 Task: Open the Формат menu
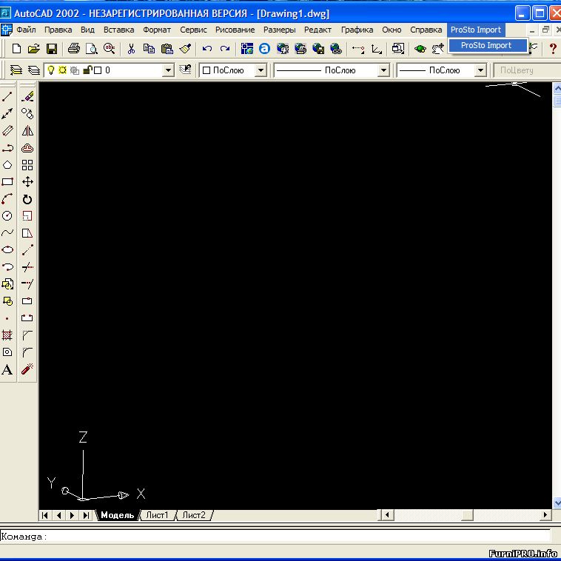click(x=157, y=30)
